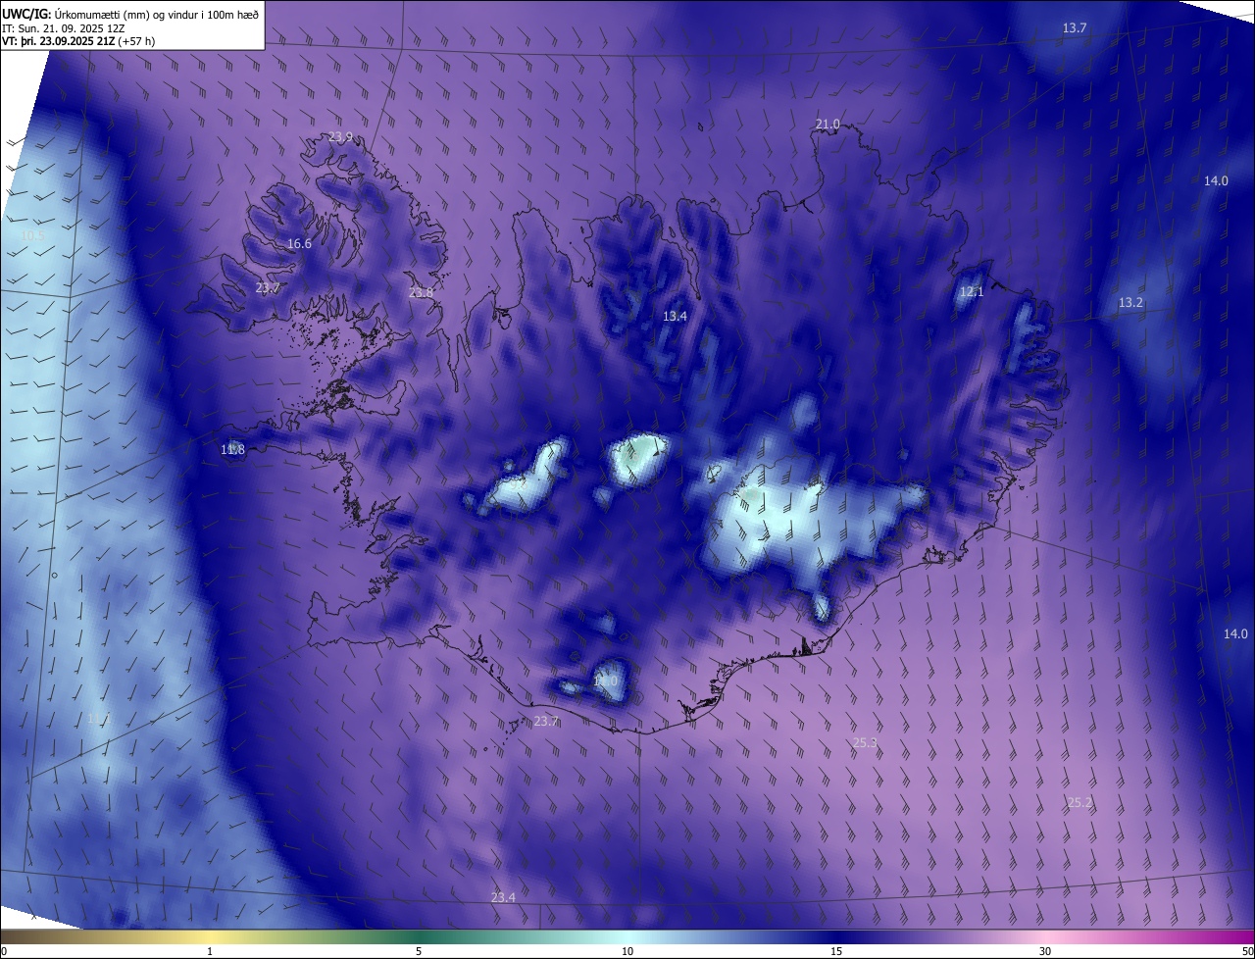The width and height of the screenshot is (1255, 959).
Task: Click the 13.2 value label
Action: click(x=1130, y=303)
